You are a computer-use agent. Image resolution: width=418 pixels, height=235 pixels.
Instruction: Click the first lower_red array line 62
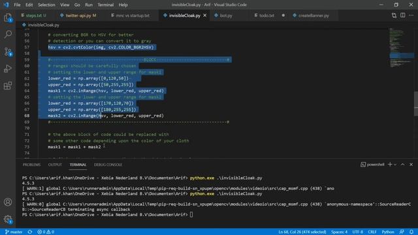coord(88,78)
